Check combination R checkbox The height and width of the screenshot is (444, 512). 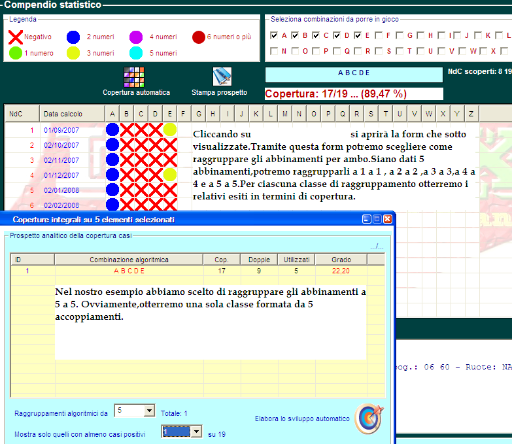358,51
